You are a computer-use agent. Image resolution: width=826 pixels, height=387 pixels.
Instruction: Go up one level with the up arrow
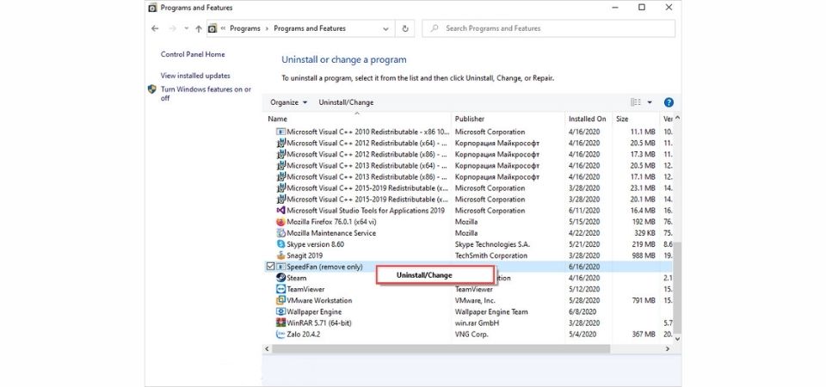point(199,29)
